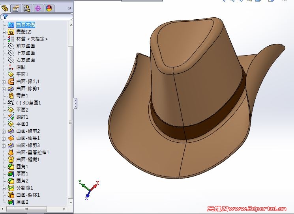Viewport: 294px width, 214px height.
Task: Select the 曲面本體 folder
Action: point(26,24)
